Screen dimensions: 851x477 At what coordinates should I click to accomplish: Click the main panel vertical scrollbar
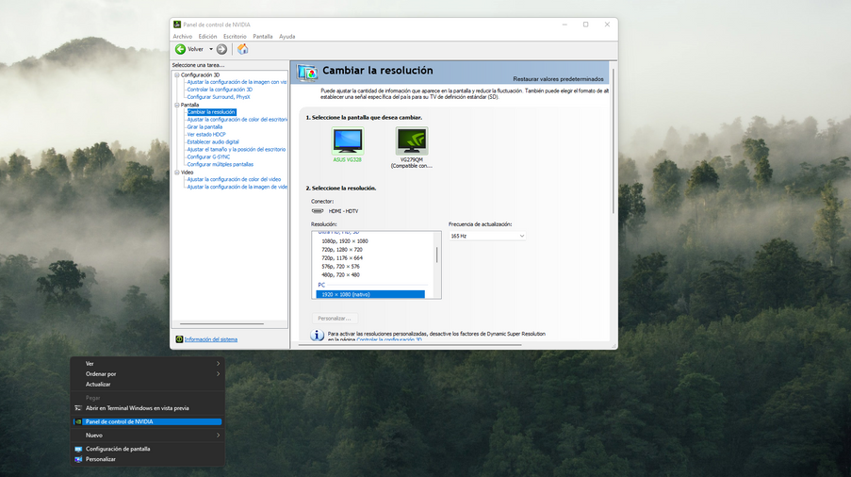(614, 141)
